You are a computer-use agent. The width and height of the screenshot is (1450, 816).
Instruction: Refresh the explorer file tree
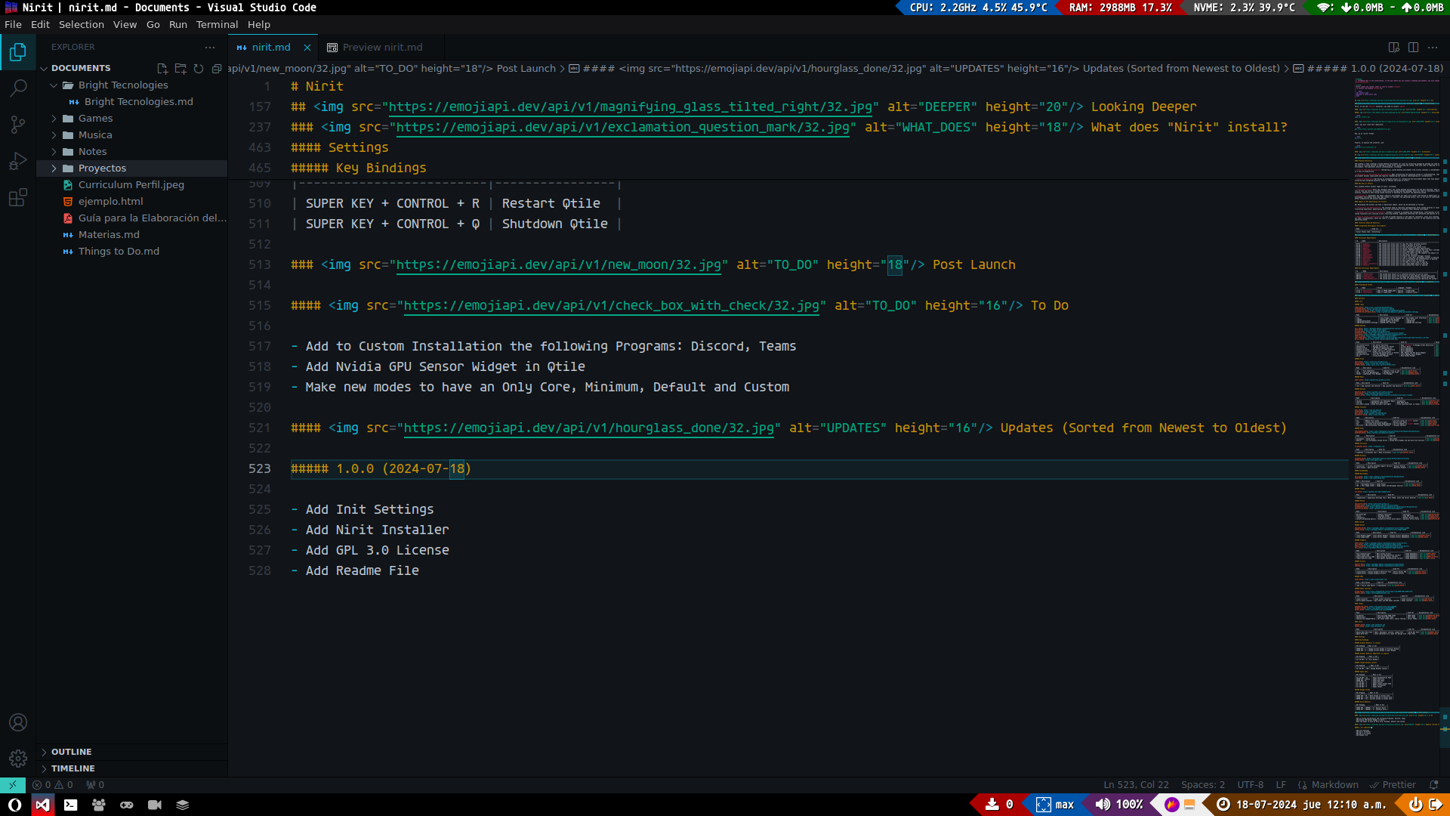click(x=199, y=69)
